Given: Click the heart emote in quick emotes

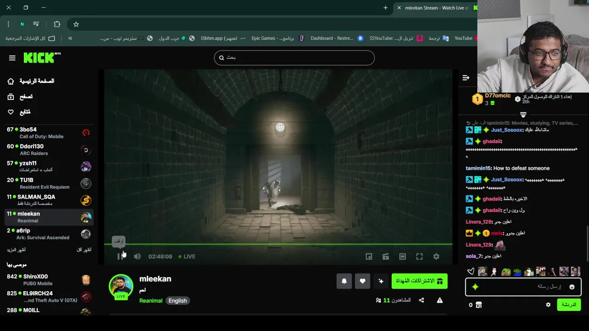Looking at the screenshot, I should point(470,272).
